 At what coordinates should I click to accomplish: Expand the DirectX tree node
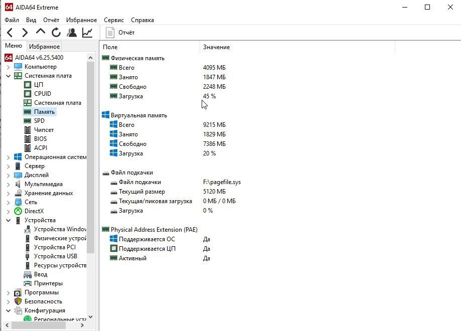click(8, 211)
